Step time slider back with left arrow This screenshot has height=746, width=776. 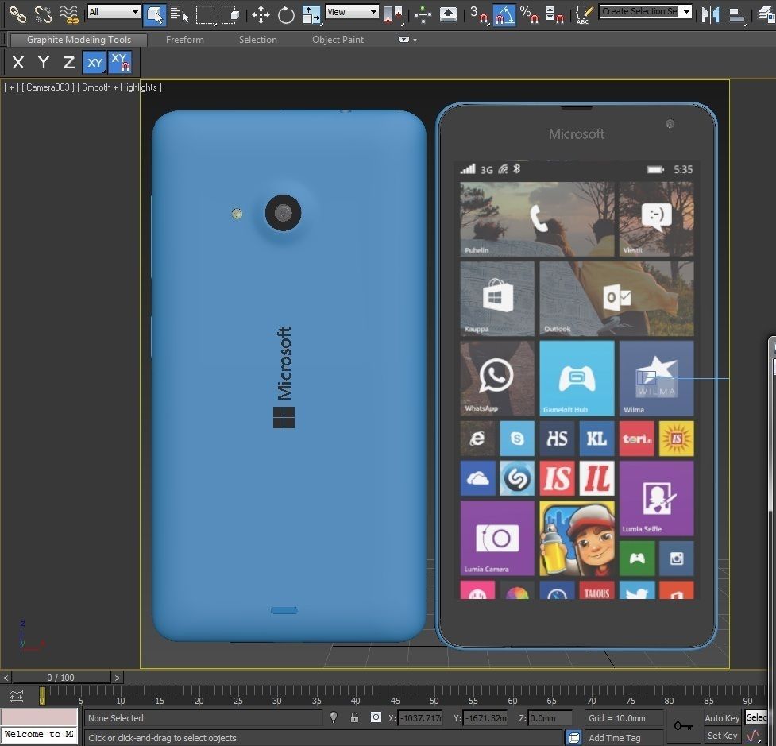click(x=6, y=678)
